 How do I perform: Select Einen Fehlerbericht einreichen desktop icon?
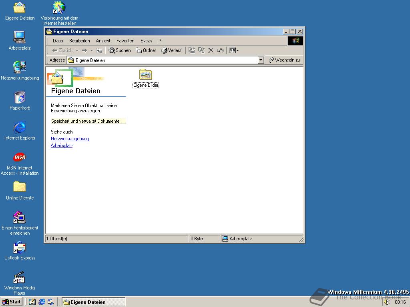pyautogui.click(x=20, y=223)
